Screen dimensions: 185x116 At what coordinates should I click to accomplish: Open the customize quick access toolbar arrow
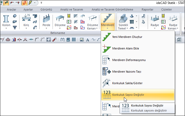(x=41, y=3)
